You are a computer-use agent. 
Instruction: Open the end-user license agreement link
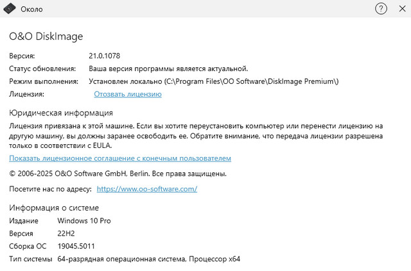120,158
